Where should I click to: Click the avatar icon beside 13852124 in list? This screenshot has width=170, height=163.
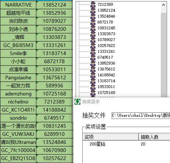pos(93,10)
